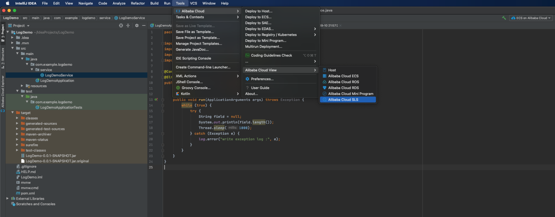This screenshot has height=217, width=555.
Task: Select Alibaba Cloud ECS view
Action: [348, 76]
